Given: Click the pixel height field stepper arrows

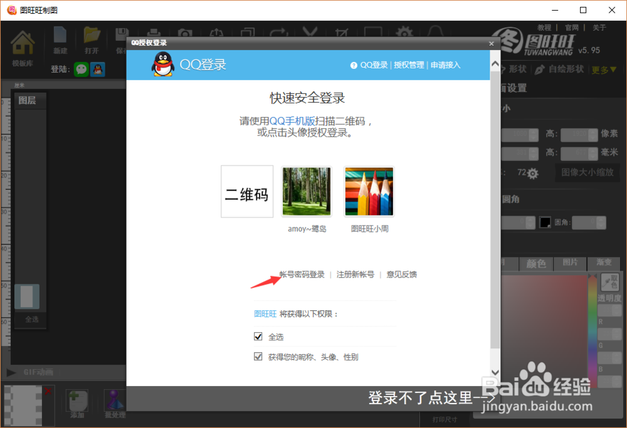Looking at the screenshot, I should [593, 135].
